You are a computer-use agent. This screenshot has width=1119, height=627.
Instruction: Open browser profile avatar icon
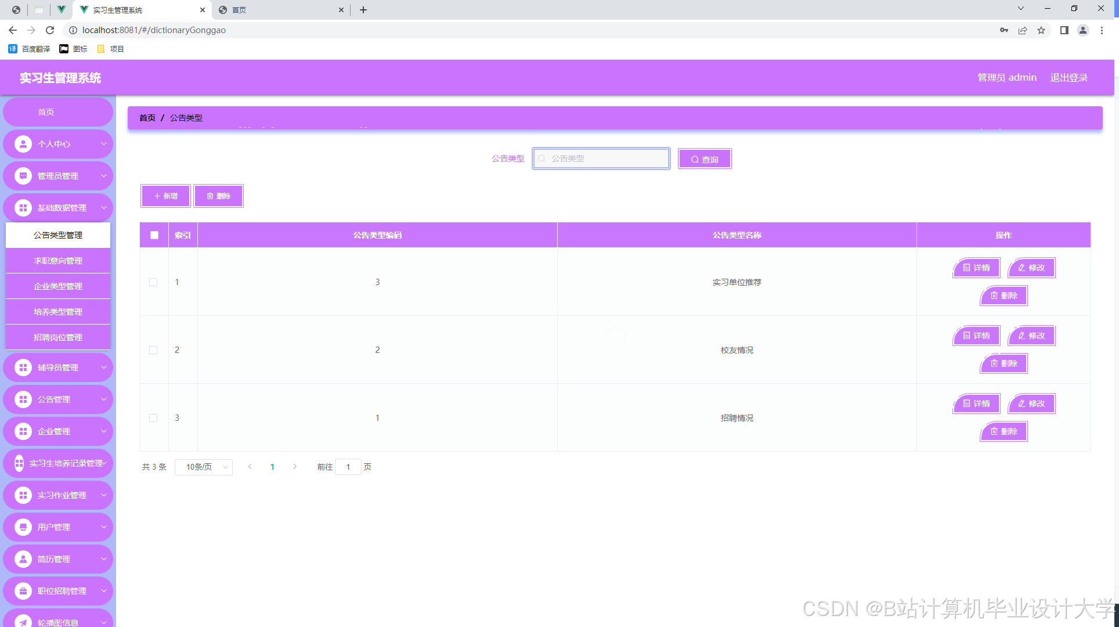(1082, 30)
